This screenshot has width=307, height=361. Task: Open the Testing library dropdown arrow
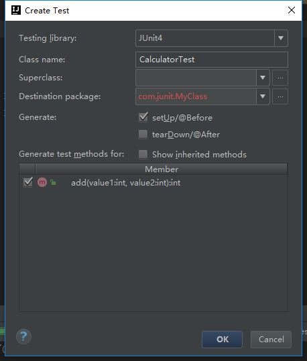pos(281,38)
